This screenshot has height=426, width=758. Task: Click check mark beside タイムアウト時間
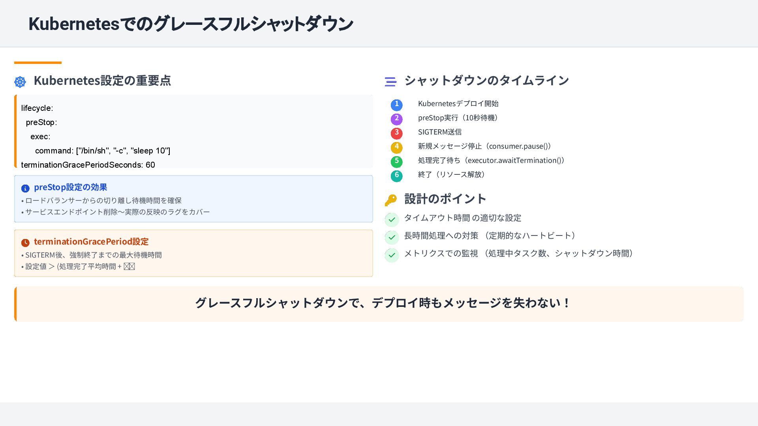392,220
